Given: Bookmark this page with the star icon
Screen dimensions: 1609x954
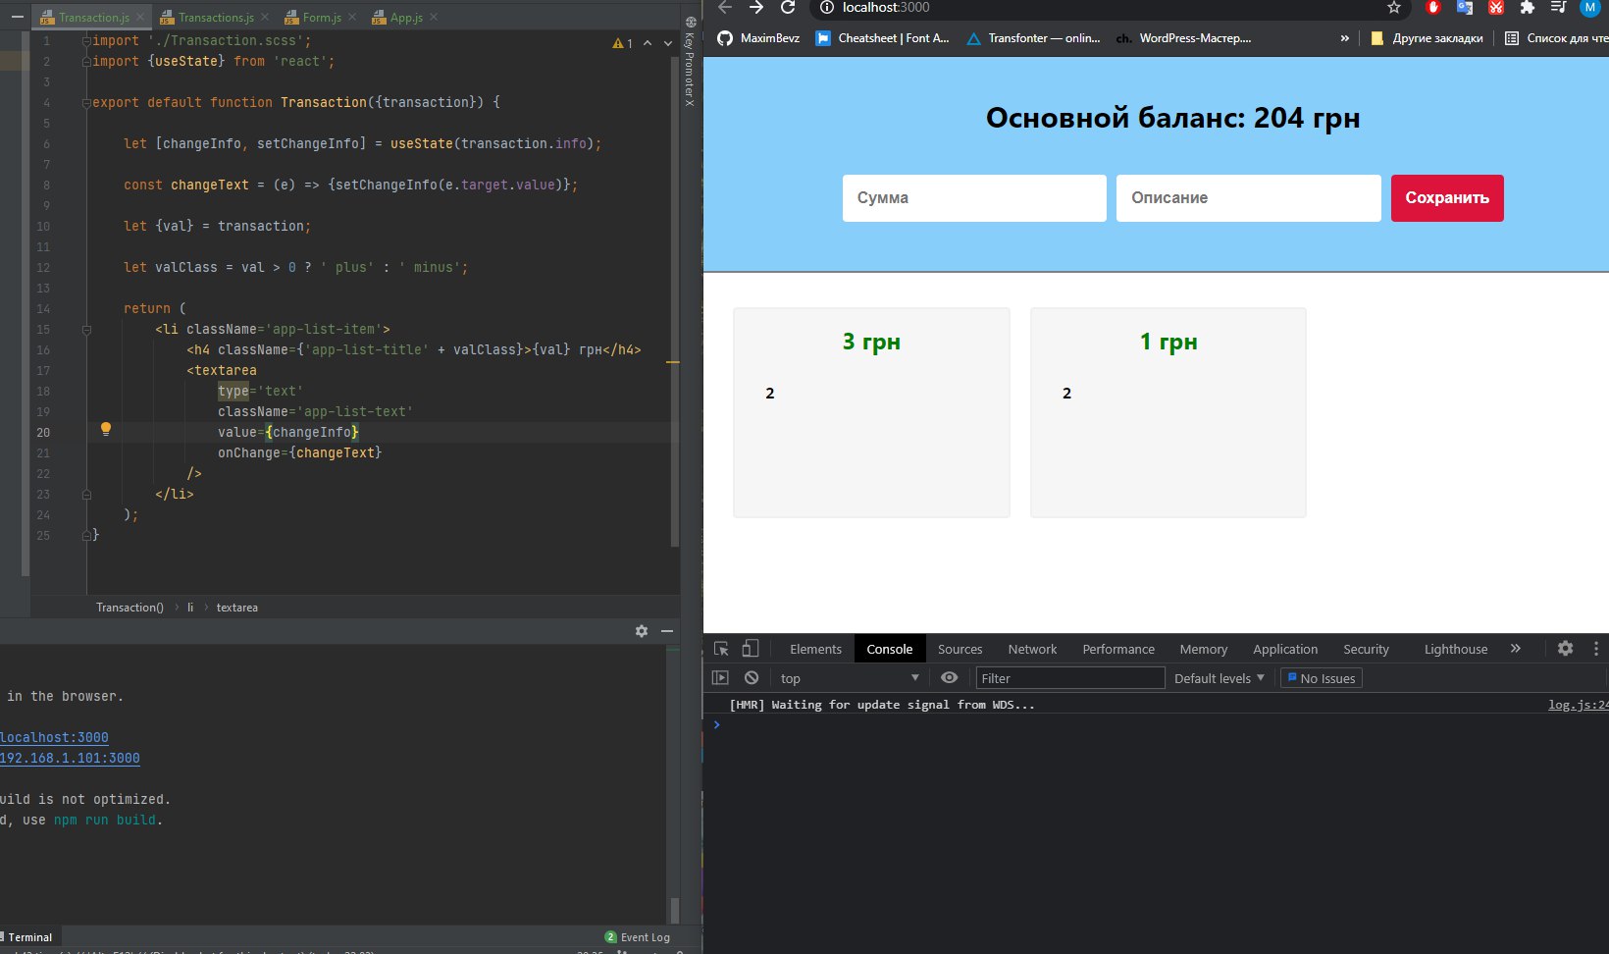Looking at the screenshot, I should (1394, 8).
